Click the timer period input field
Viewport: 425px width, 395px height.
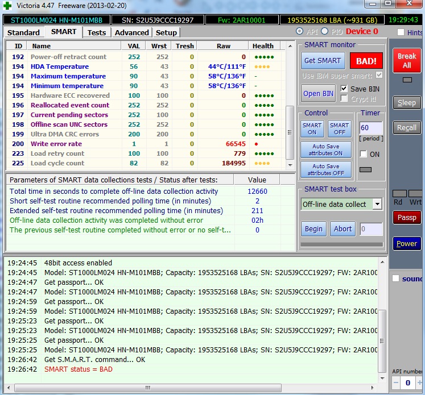click(x=370, y=128)
